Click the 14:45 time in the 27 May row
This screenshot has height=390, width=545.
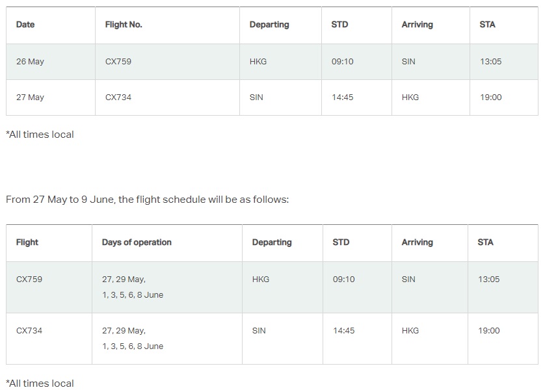click(x=343, y=97)
